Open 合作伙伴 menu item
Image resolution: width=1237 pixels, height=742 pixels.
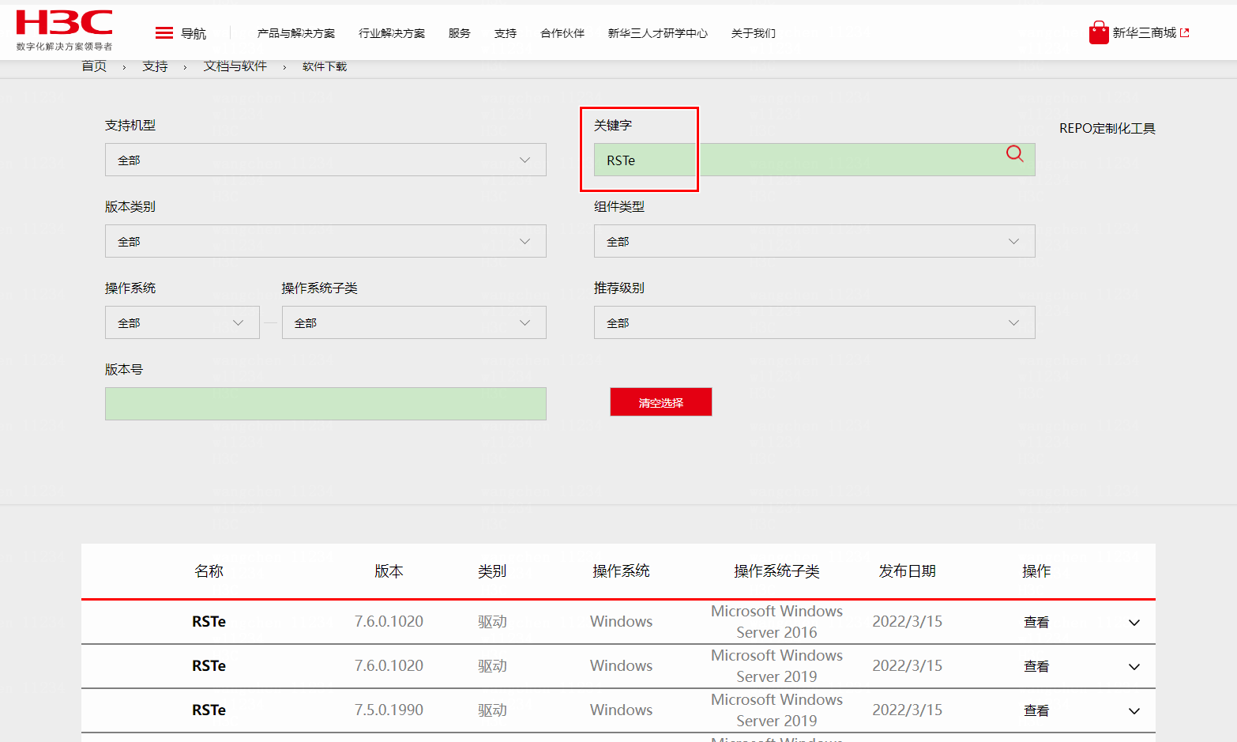562,33
